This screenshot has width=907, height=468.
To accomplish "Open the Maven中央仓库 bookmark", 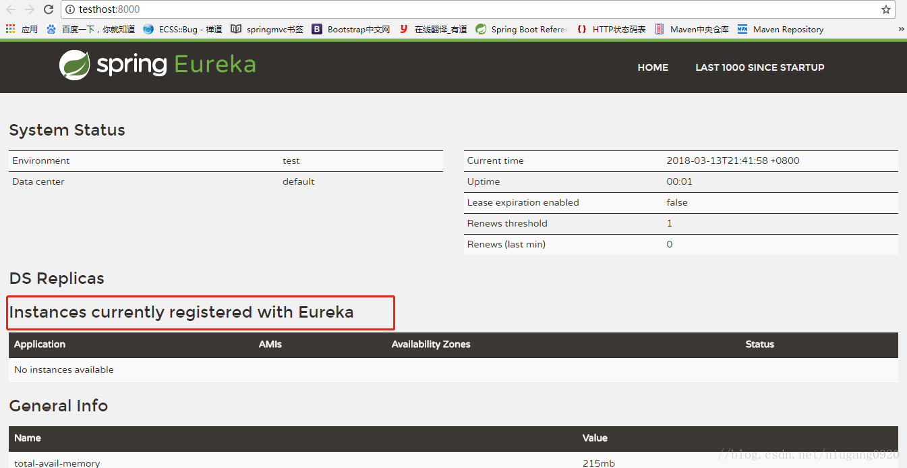I will pos(692,29).
